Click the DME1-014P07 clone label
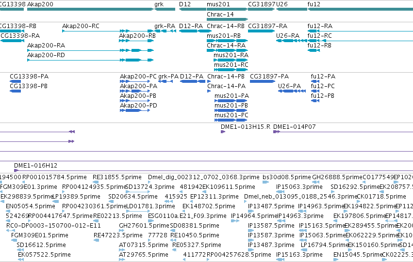The height and width of the screenshot is (262, 413). pos(295,127)
